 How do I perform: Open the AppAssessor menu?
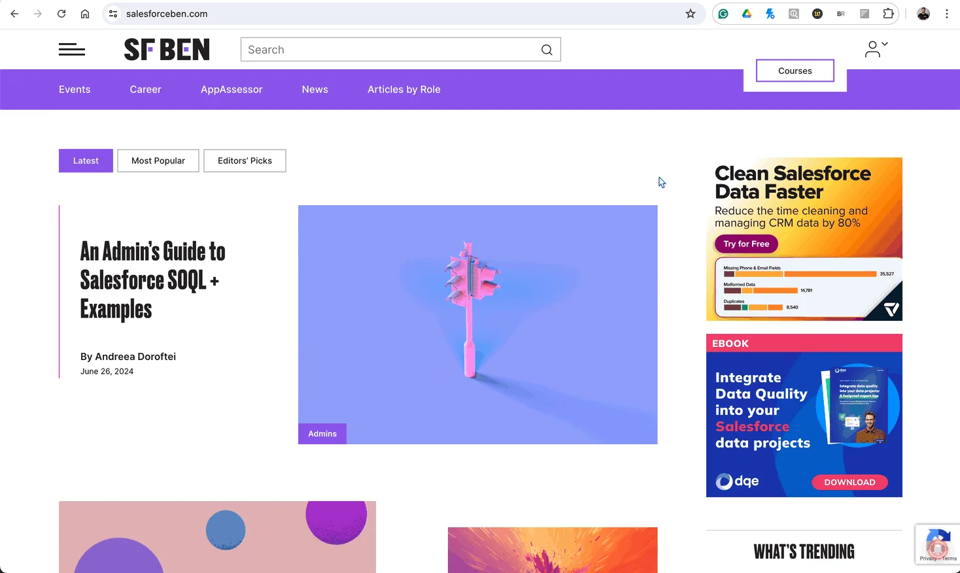(231, 90)
